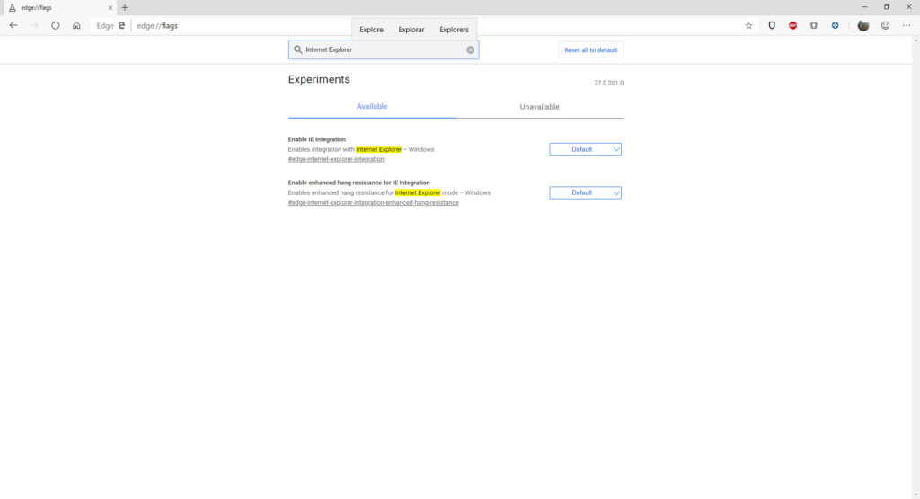Go to the home page icon

(x=77, y=26)
